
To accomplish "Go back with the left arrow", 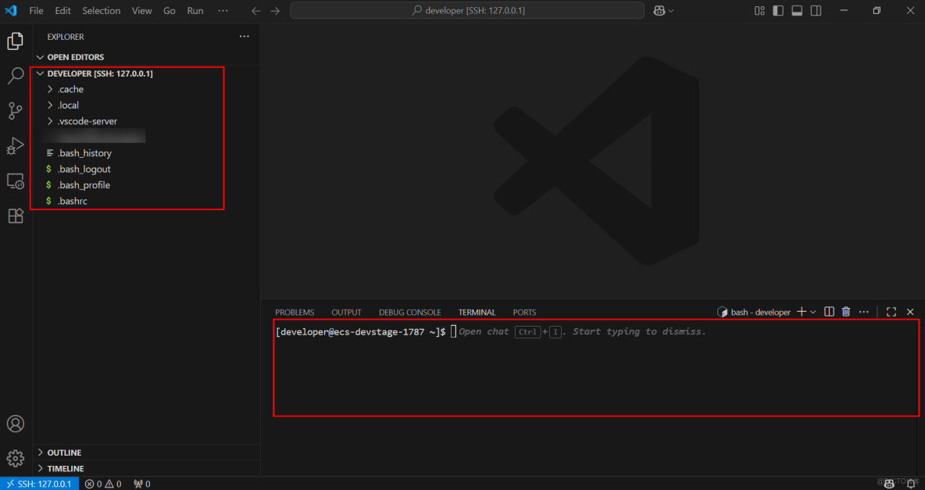I will [255, 11].
